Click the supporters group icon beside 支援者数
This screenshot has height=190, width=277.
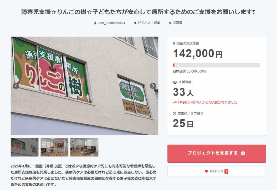[175, 82]
